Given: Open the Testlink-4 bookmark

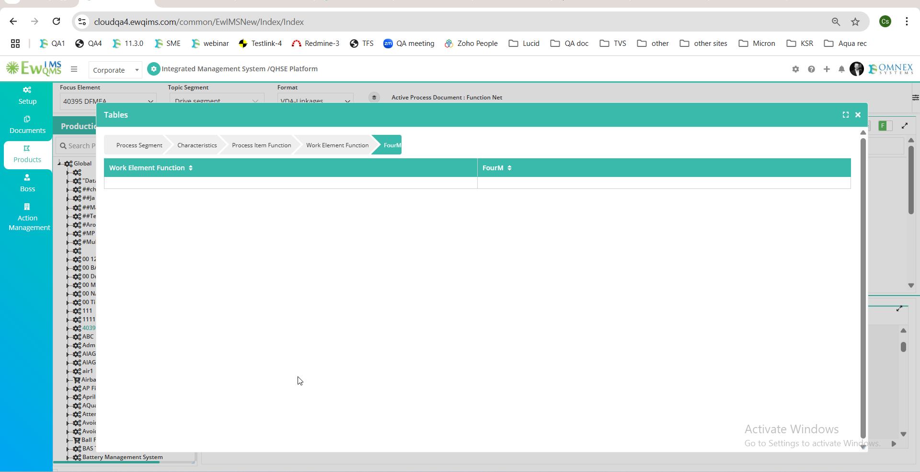Looking at the screenshot, I should [260, 44].
